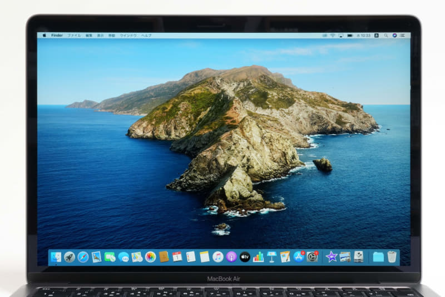Open Notes yellow pad icon in Dock
445x297 pixels.
[204, 257]
